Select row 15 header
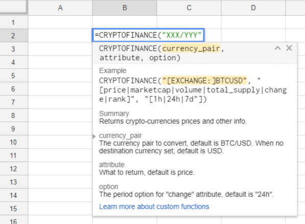This screenshot has width=305, height=224. [x=14, y=209]
